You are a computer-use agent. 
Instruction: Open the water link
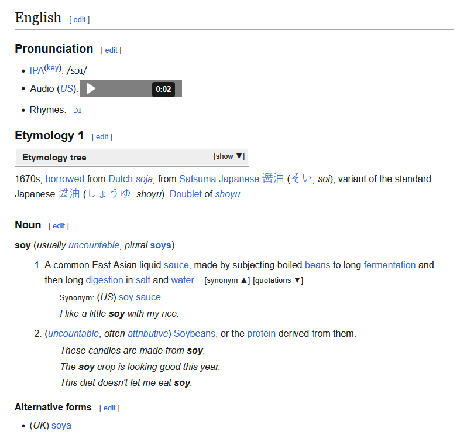[183, 280]
